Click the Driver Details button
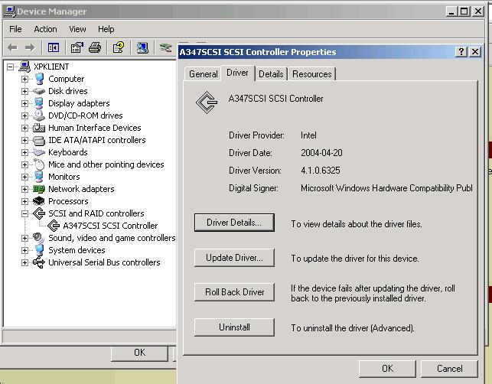The image size is (492, 384). click(x=234, y=223)
